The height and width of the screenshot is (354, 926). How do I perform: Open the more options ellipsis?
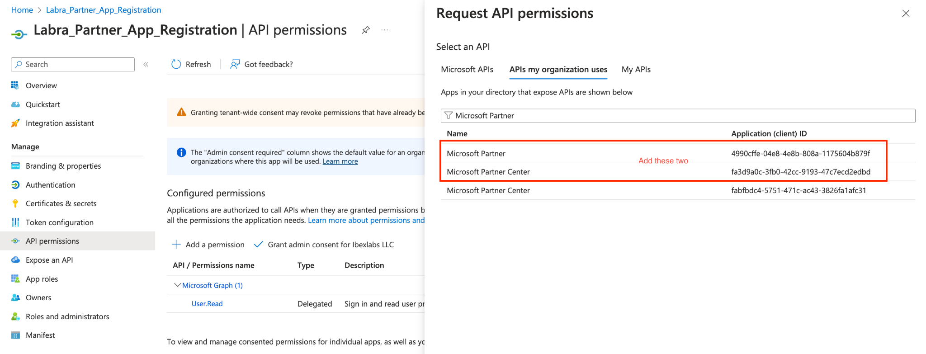[384, 30]
